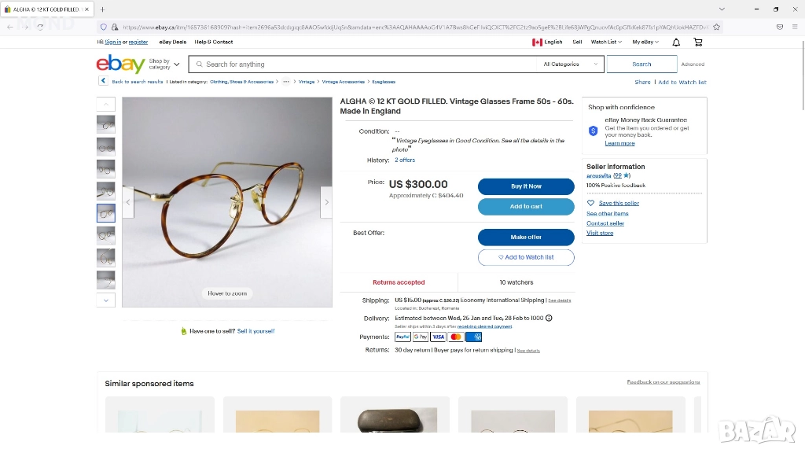Open a new browser tab
This screenshot has height=453, width=805.
click(x=102, y=9)
